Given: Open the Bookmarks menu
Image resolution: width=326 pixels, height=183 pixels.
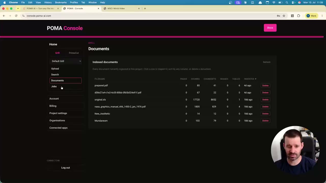Looking at the screenshot, I should pos(61,3).
